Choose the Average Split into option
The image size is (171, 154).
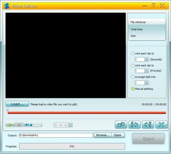point(133,77)
